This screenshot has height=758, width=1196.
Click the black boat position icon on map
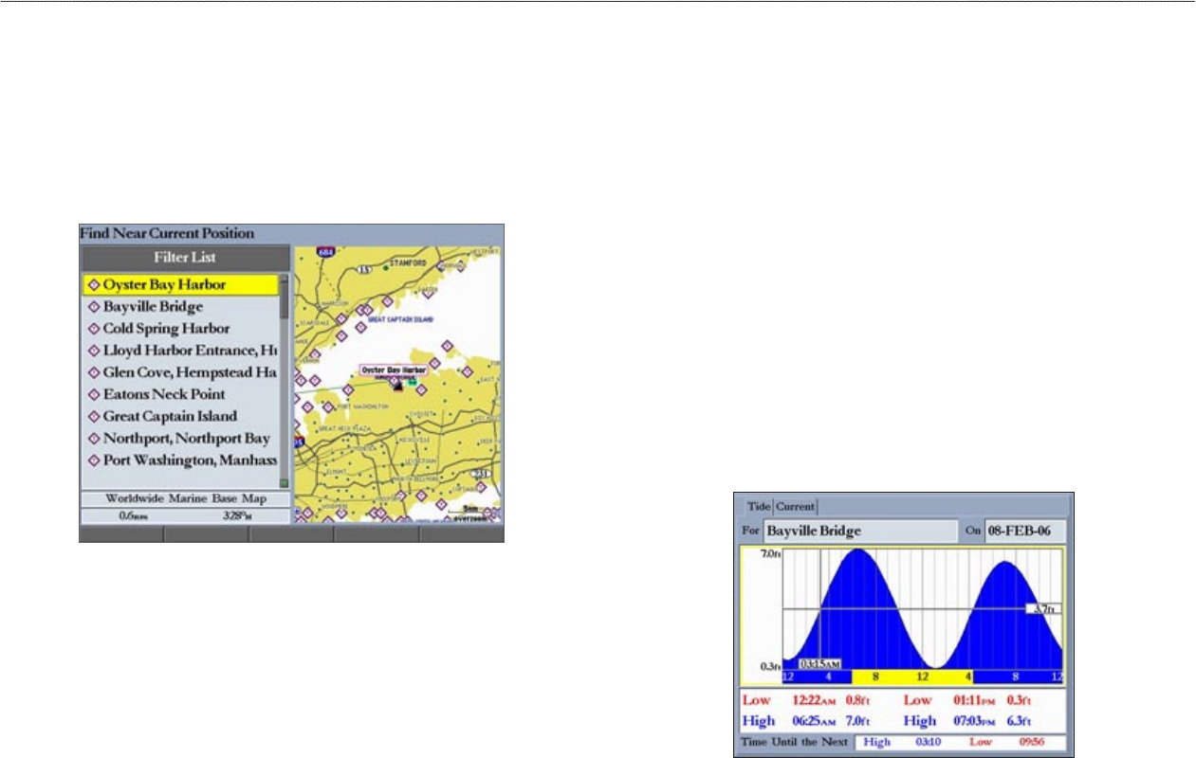[x=397, y=385]
